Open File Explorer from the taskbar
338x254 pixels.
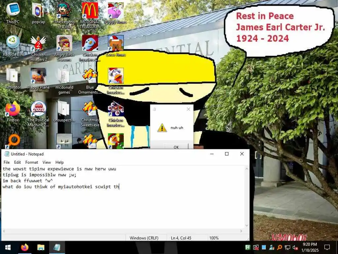click(x=41, y=247)
